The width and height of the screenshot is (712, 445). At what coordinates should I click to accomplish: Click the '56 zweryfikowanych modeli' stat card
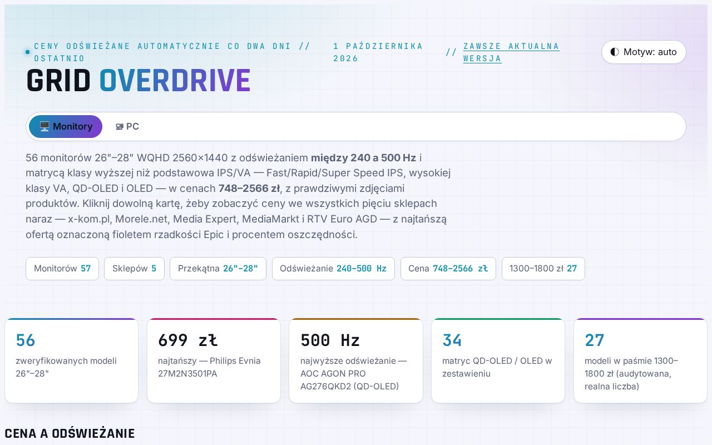(x=71, y=360)
